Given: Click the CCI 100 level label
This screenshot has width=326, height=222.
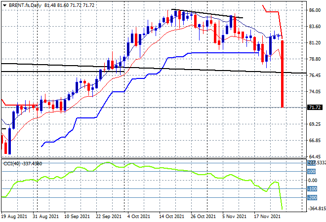Looking at the screenshot, I should [x=312, y=172].
